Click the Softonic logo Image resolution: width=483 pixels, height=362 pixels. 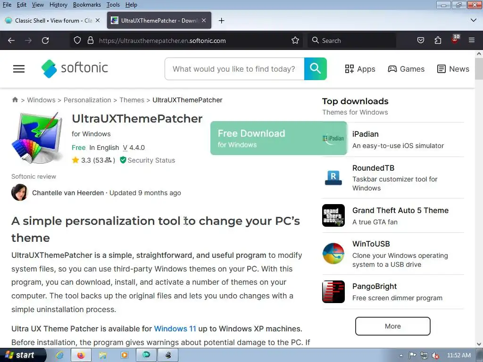[x=75, y=68]
